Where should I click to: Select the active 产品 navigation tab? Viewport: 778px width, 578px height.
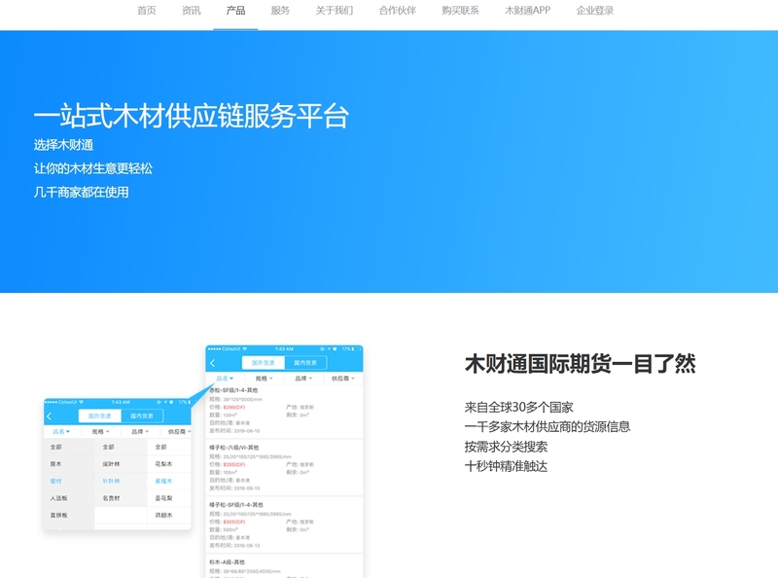(x=235, y=11)
